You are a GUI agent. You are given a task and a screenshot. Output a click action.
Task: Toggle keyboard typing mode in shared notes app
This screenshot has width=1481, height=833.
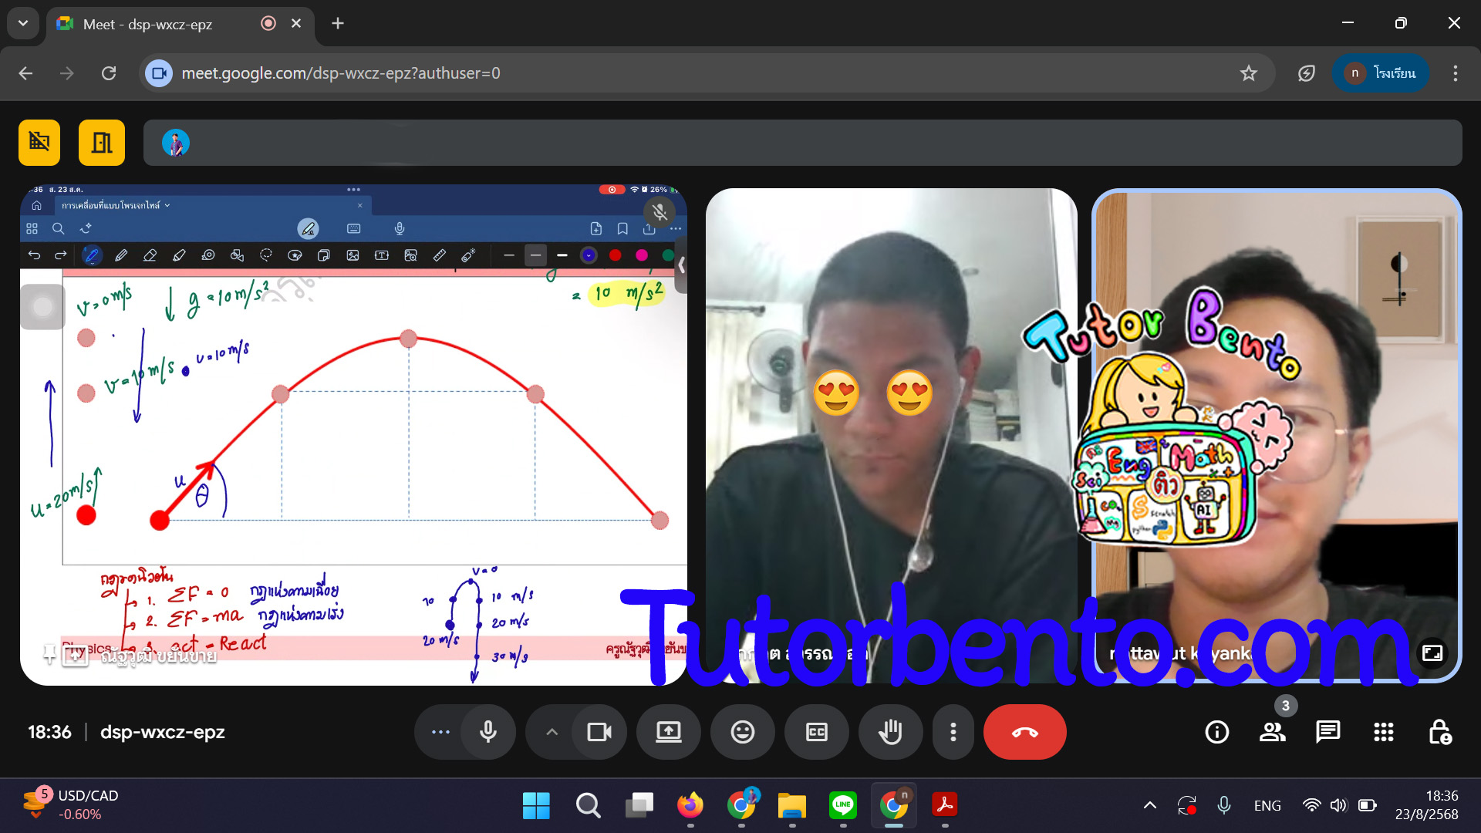[354, 228]
